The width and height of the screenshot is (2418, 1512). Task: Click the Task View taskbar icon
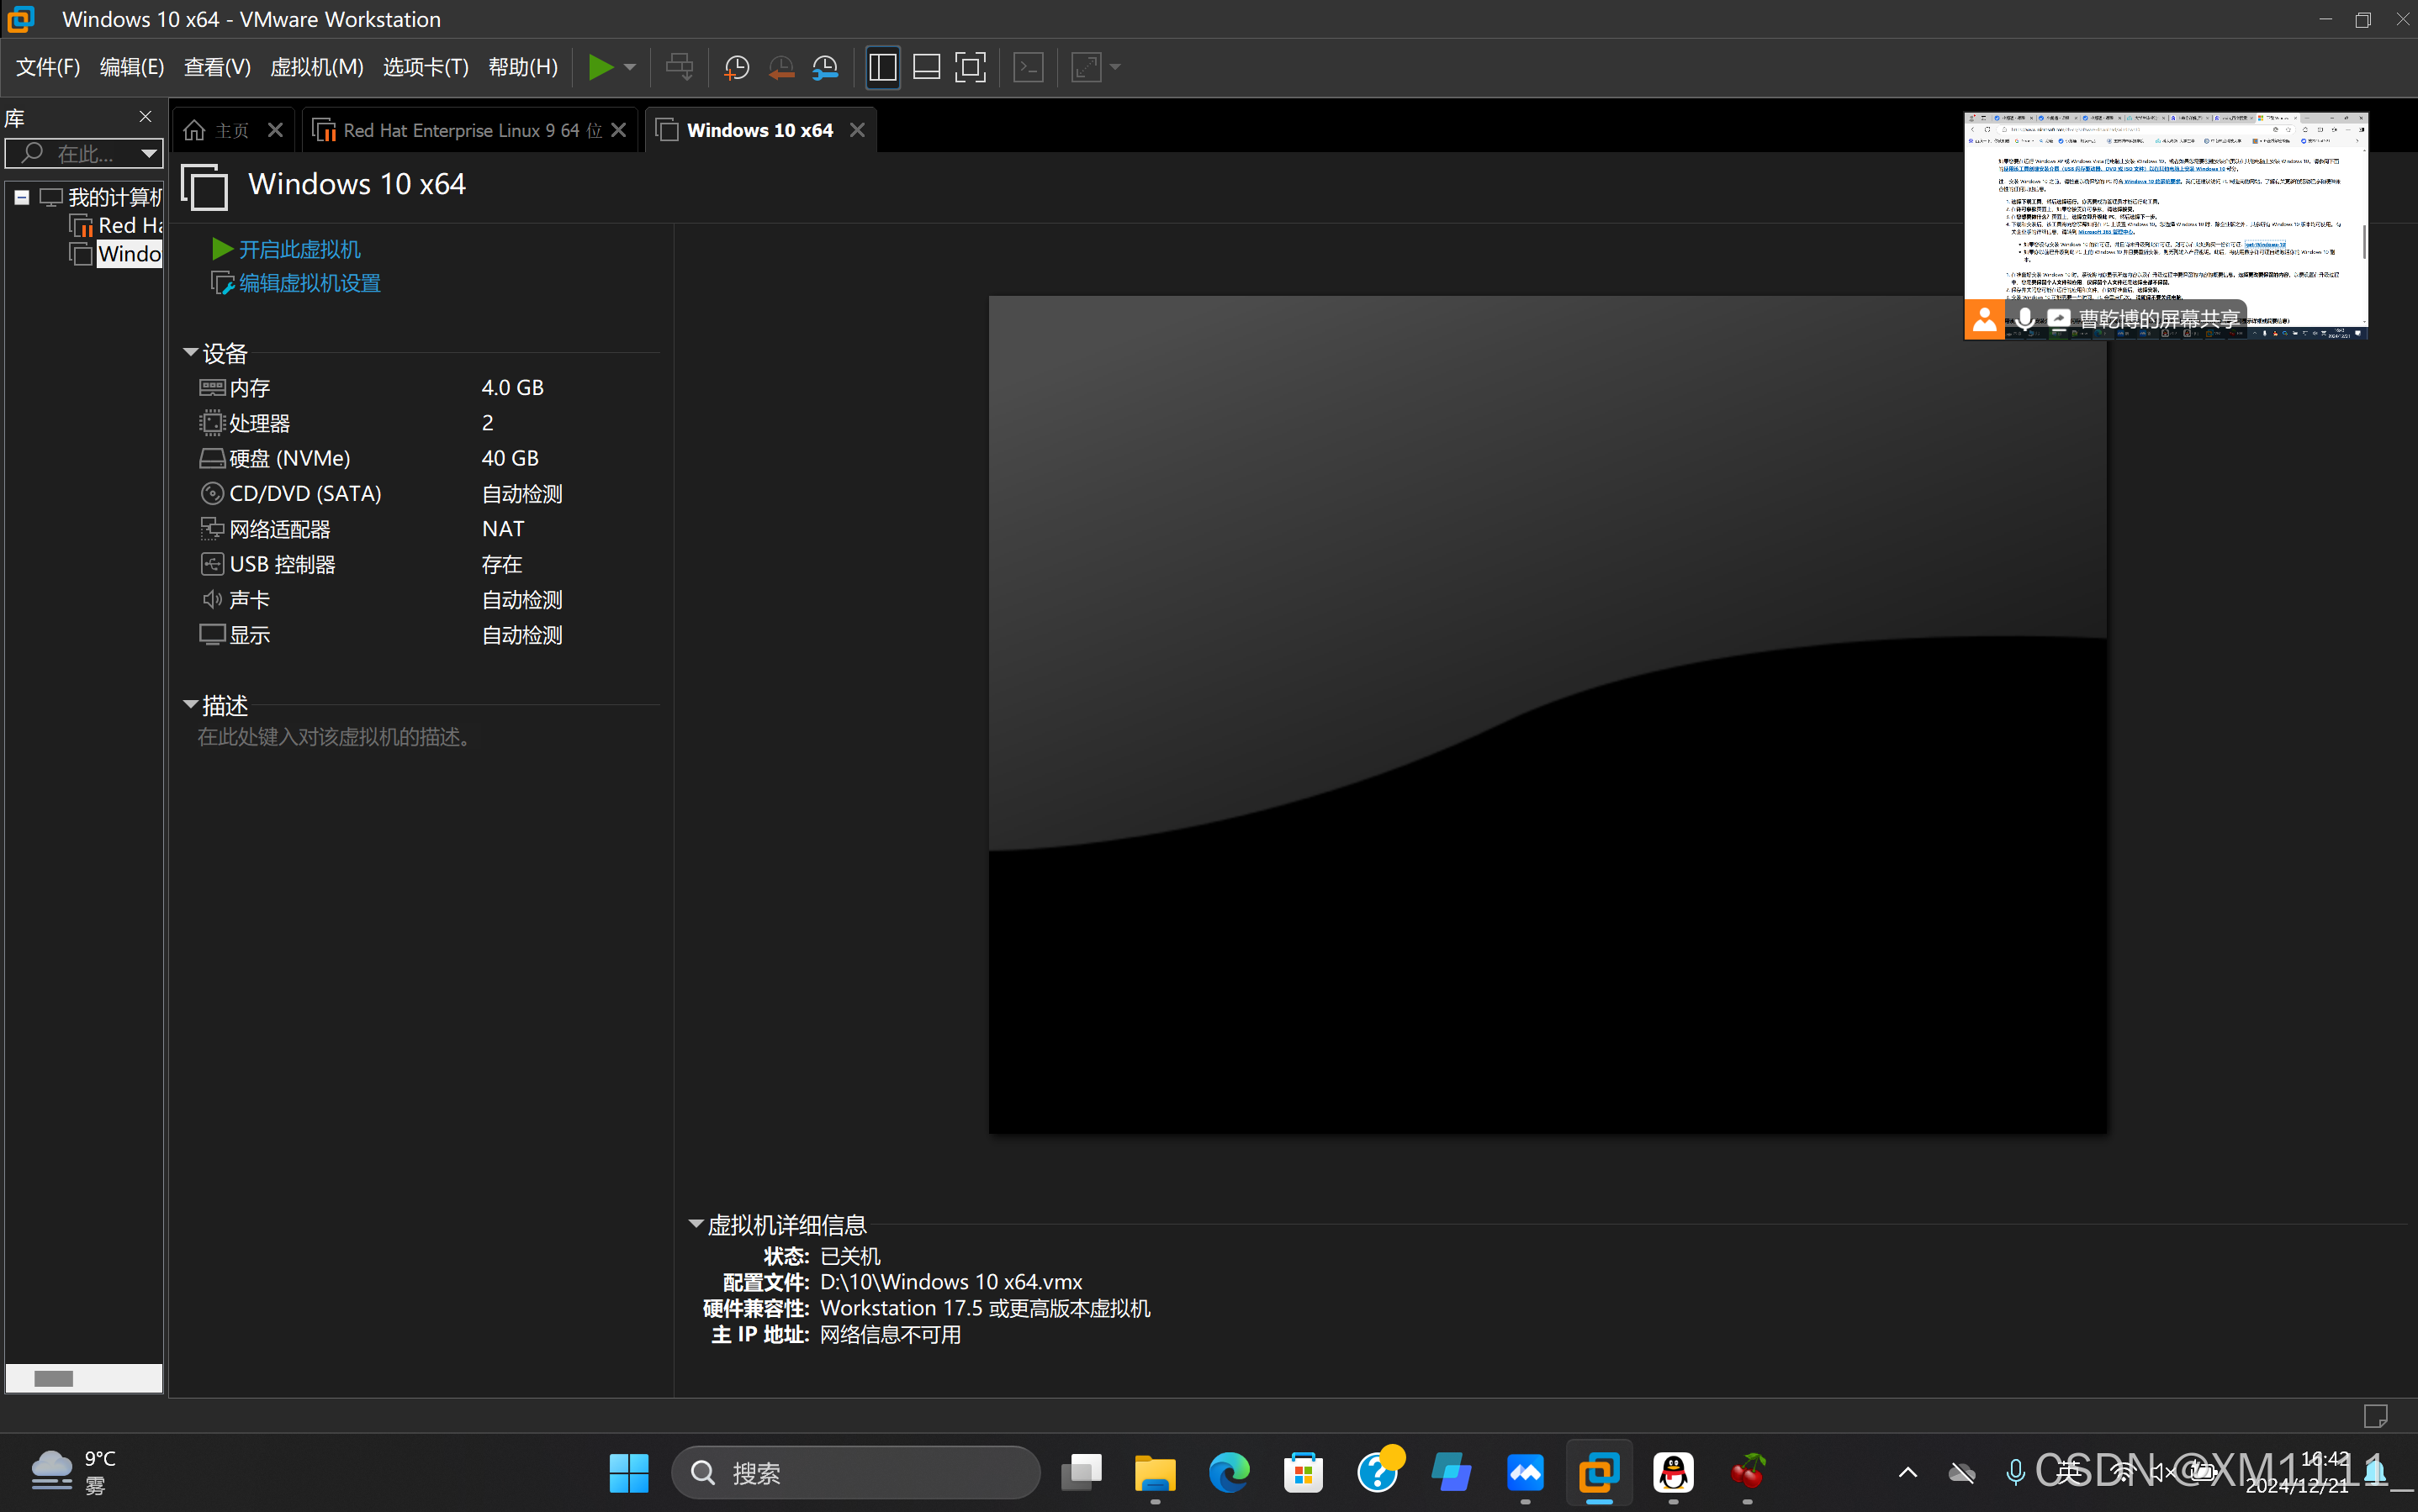coord(1082,1473)
